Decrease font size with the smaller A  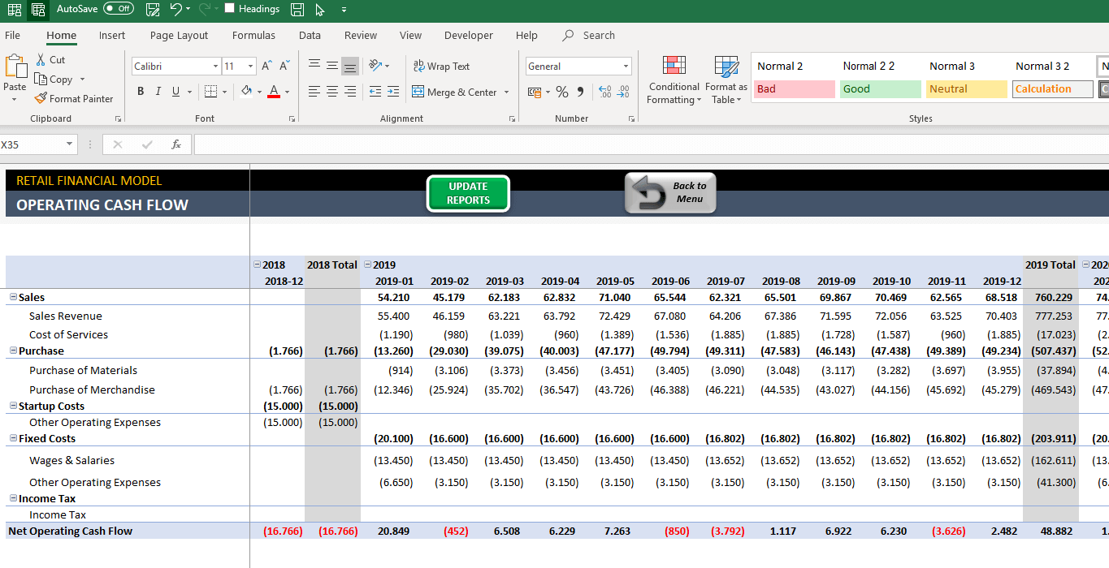point(284,66)
